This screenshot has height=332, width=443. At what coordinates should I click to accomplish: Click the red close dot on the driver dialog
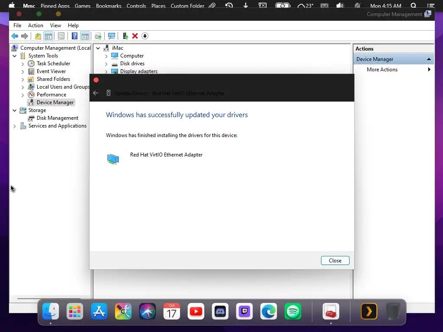point(96,80)
